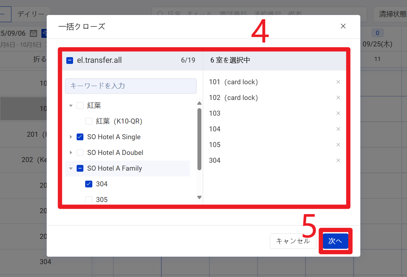Expand the SO Hotel A Single group

(71, 137)
